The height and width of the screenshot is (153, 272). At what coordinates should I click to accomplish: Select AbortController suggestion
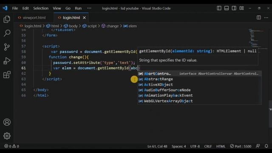[199, 74]
